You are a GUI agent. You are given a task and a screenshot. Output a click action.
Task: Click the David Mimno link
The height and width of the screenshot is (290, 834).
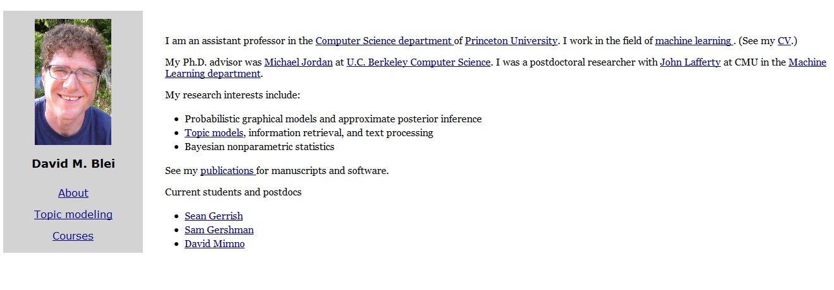coord(214,244)
